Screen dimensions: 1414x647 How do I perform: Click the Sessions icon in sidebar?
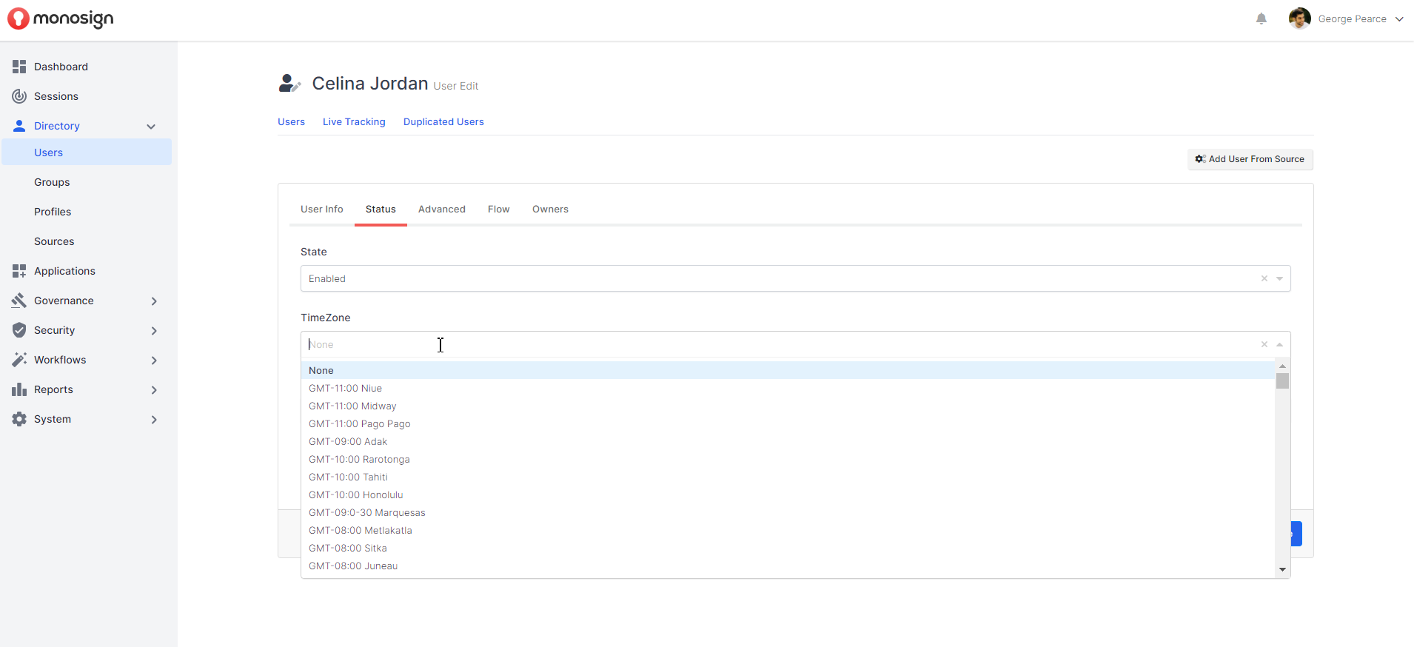coord(19,96)
